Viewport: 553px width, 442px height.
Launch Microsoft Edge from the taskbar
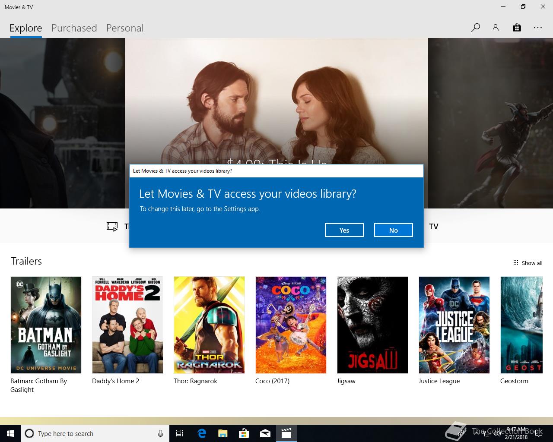pos(202,433)
